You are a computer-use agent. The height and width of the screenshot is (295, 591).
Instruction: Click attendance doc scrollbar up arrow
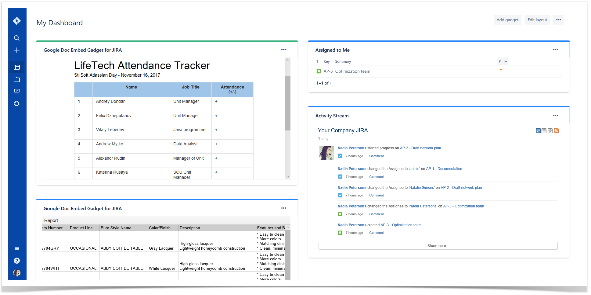pyautogui.click(x=288, y=60)
